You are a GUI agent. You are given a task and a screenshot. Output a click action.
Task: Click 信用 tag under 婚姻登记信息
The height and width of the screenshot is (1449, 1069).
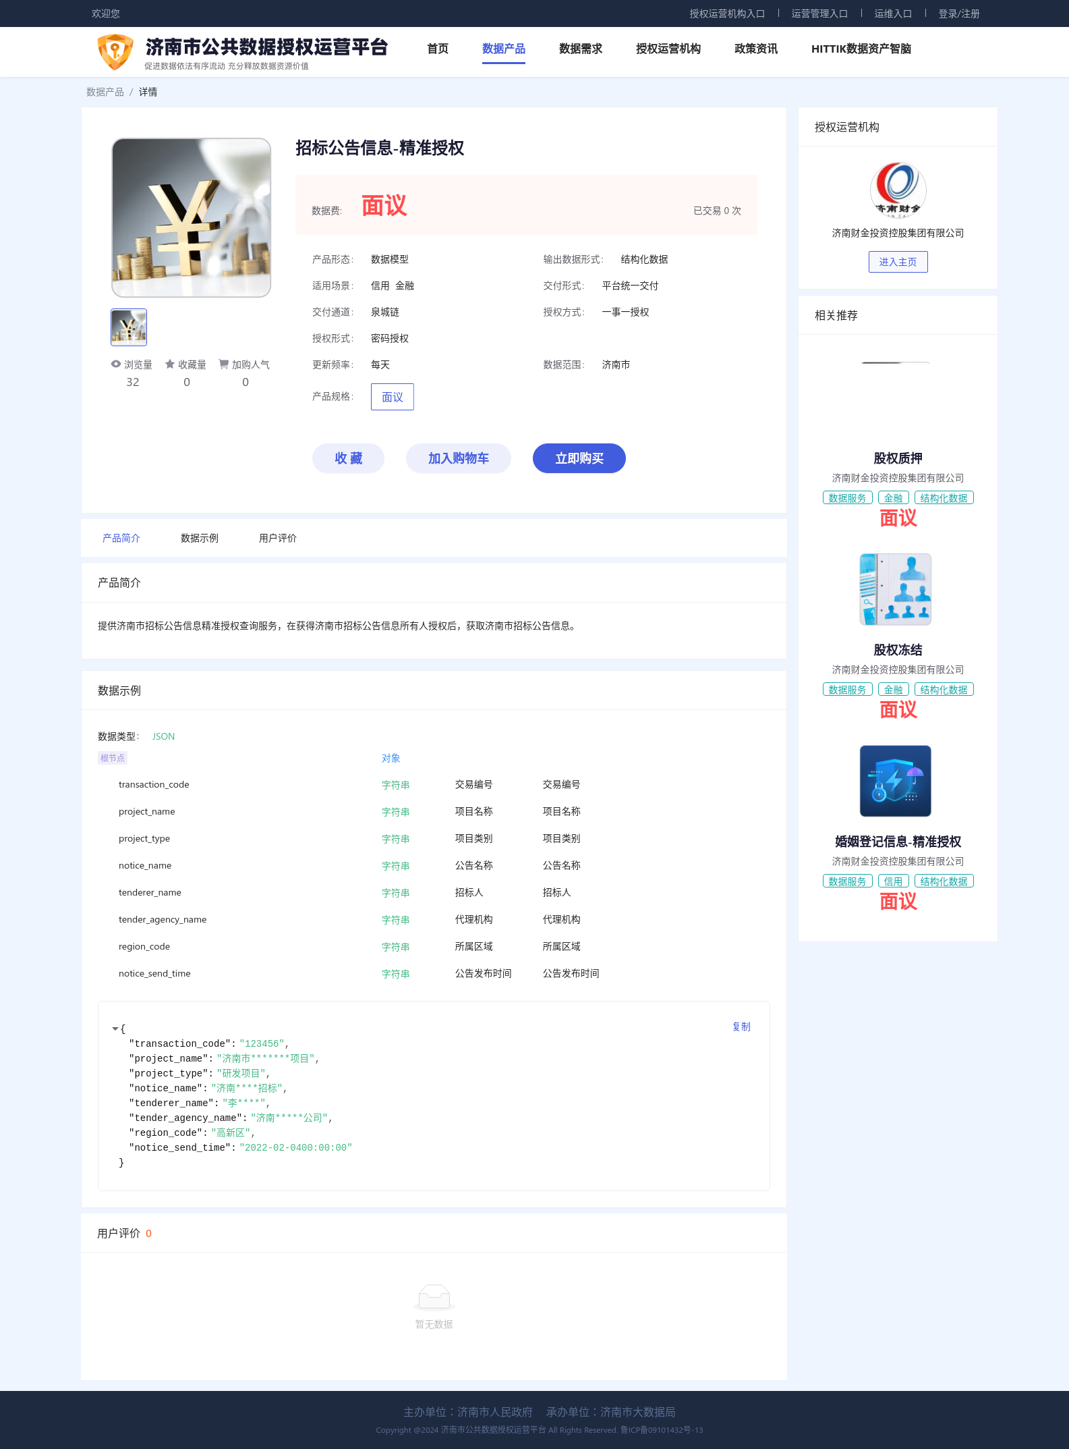[894, 881]
